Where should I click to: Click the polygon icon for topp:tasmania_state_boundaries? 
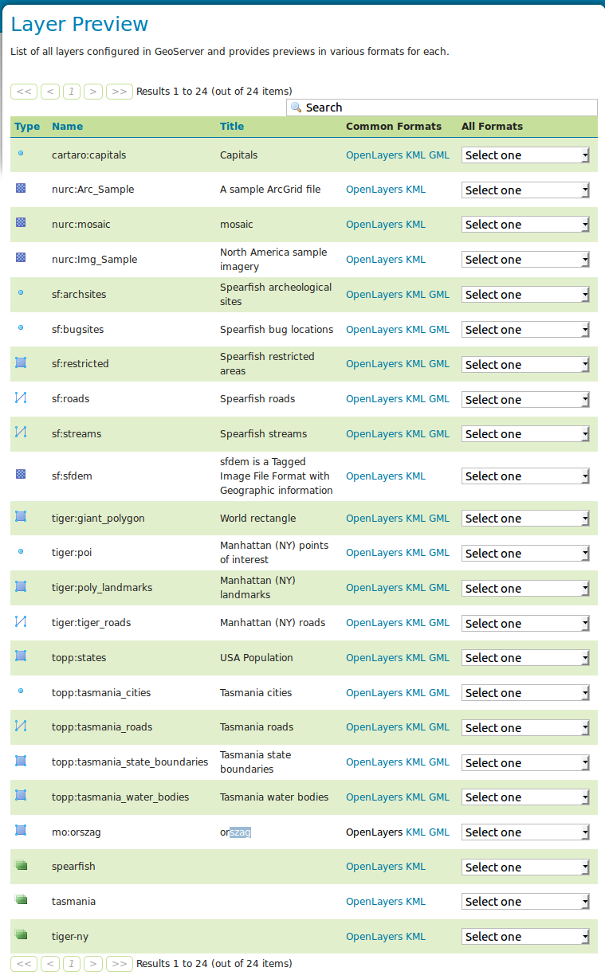pos(21,761)
